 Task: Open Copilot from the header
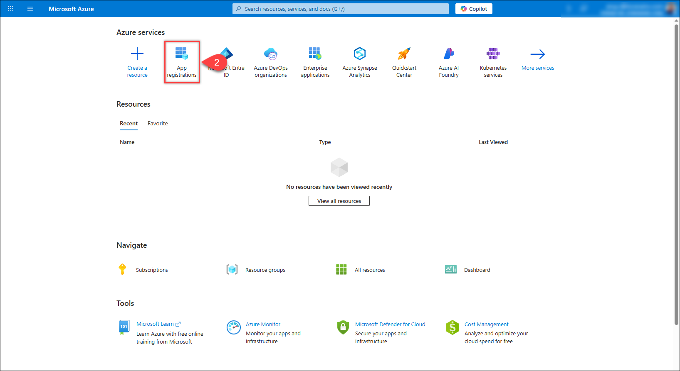point(474,9)
